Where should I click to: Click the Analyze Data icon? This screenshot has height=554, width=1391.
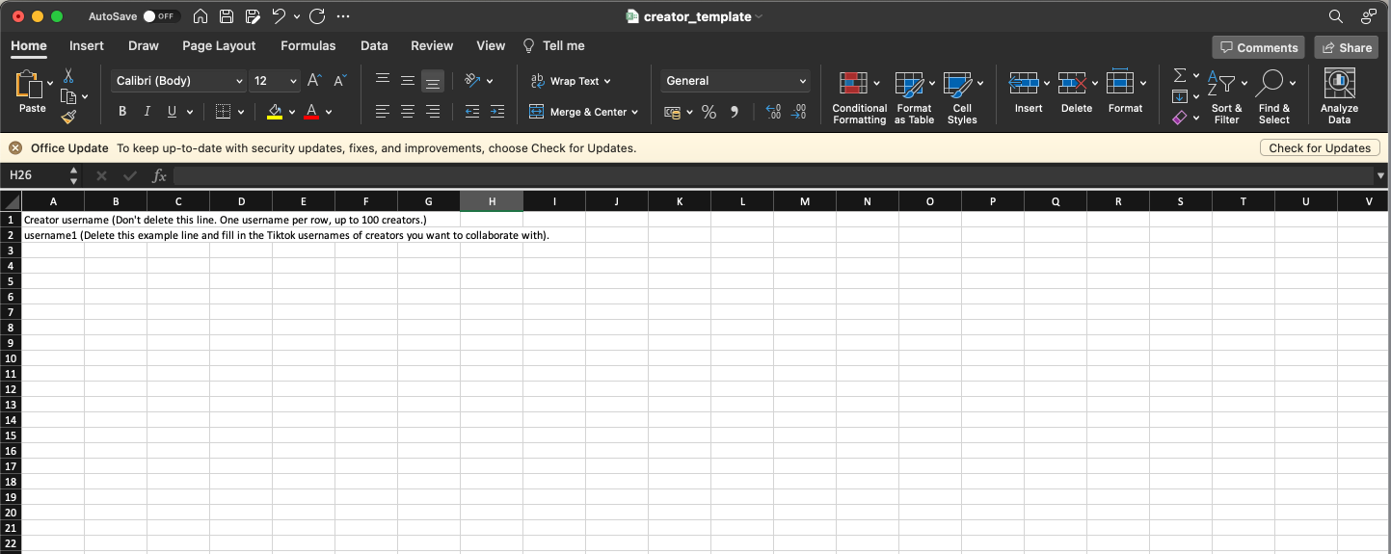[x=1339, y=96]
